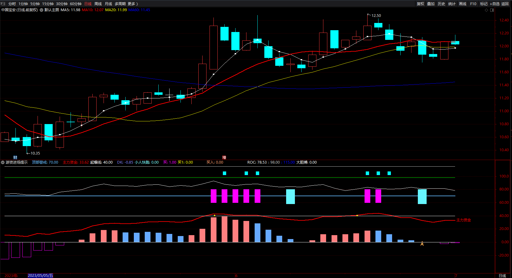
Task: Click the 顶部警戒: 70.00 indicator value
Action: [x=45, y=162]
